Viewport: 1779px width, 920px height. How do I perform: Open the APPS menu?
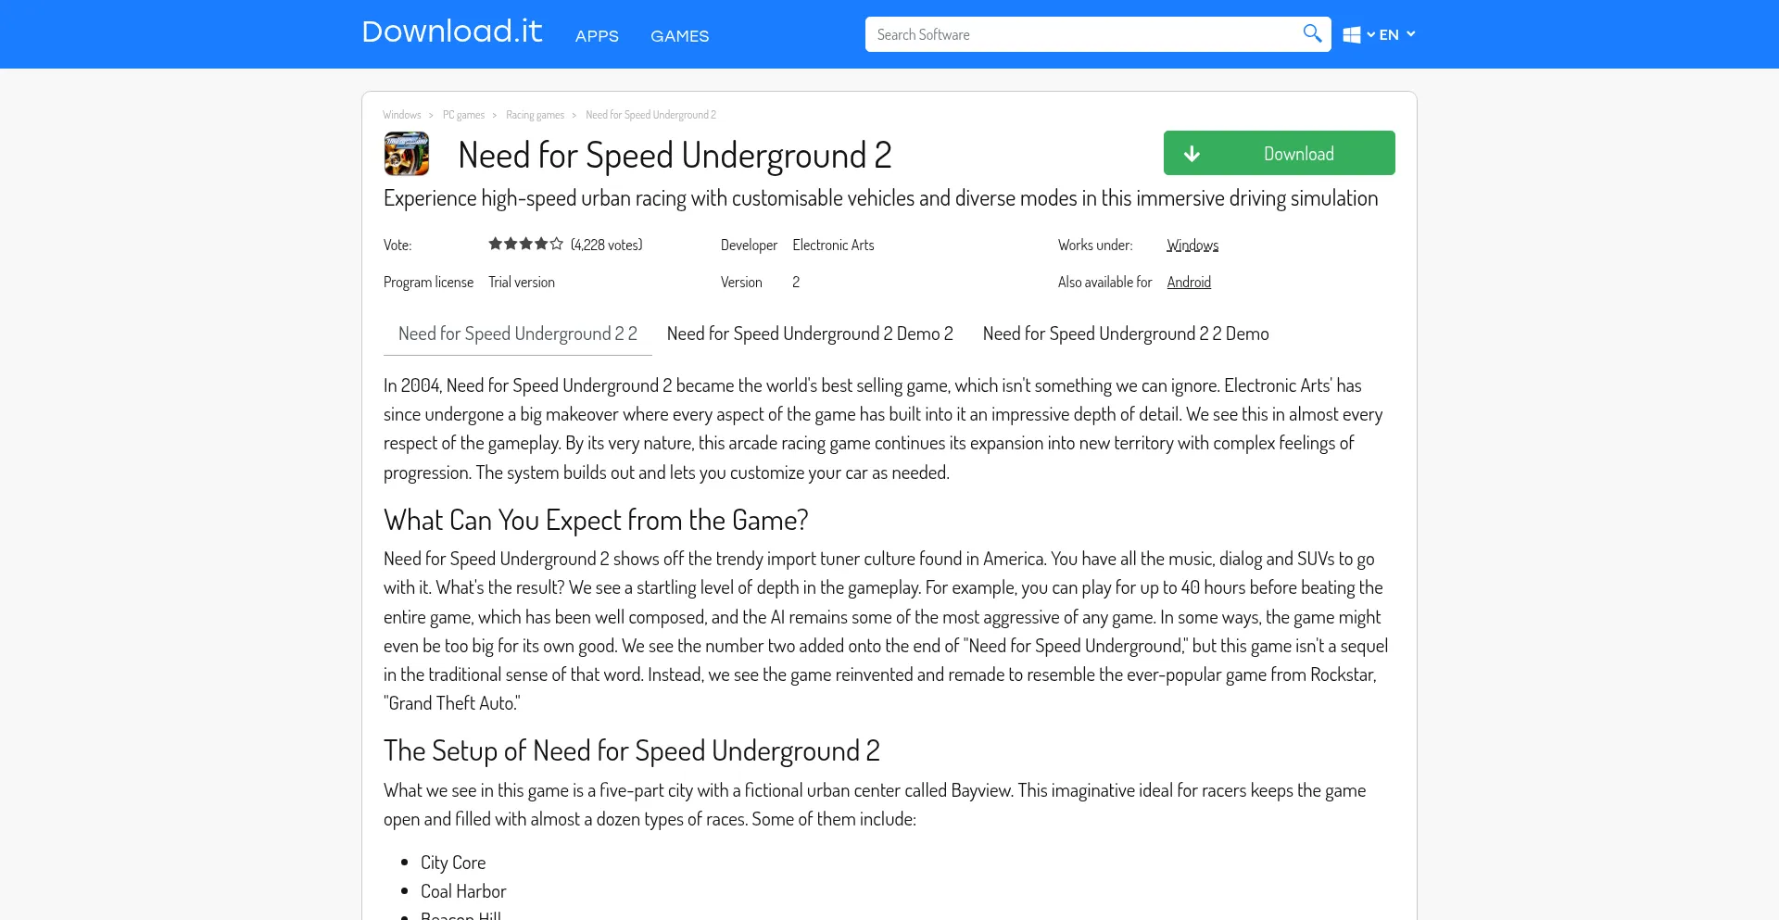pyautogui.click(x=597, y=36)
